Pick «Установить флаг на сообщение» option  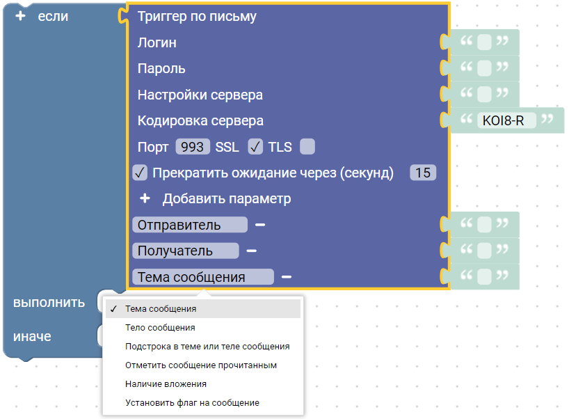[192, 402]
